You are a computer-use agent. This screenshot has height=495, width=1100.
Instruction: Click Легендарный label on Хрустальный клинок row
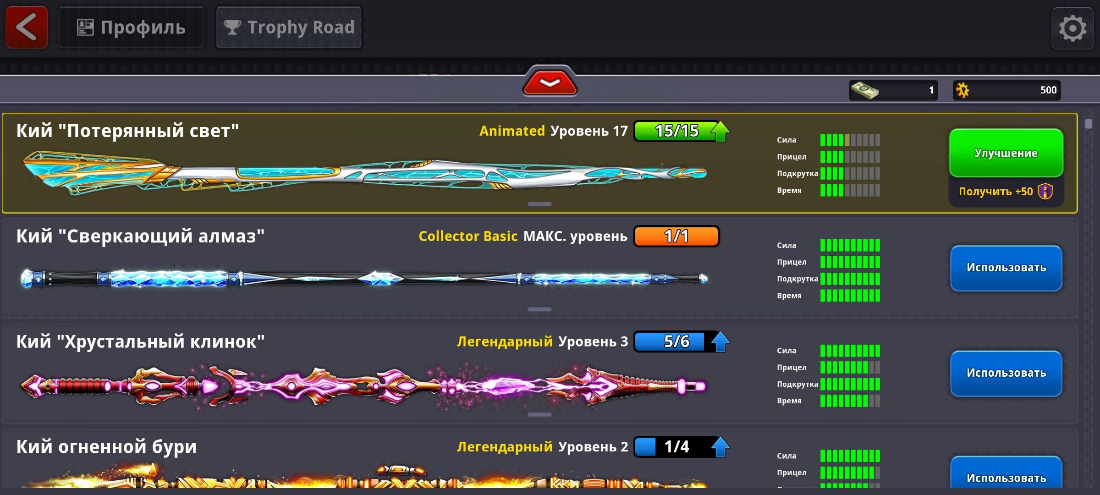(x=505, y=342)
